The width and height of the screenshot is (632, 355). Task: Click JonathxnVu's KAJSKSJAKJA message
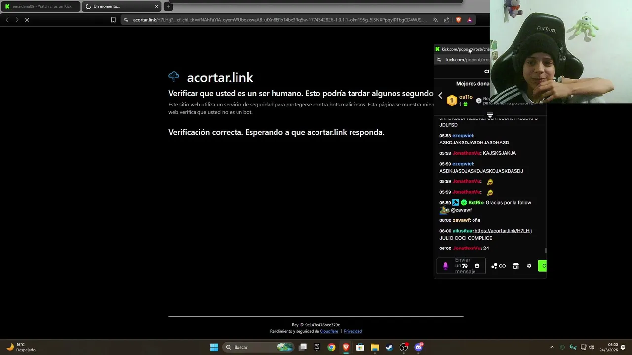coord(499,153)
